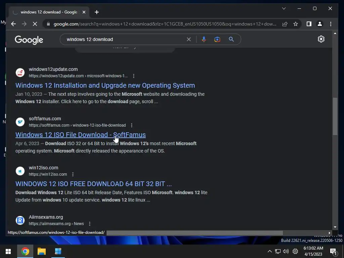Open the Chrome profile menu

[320, 24]
